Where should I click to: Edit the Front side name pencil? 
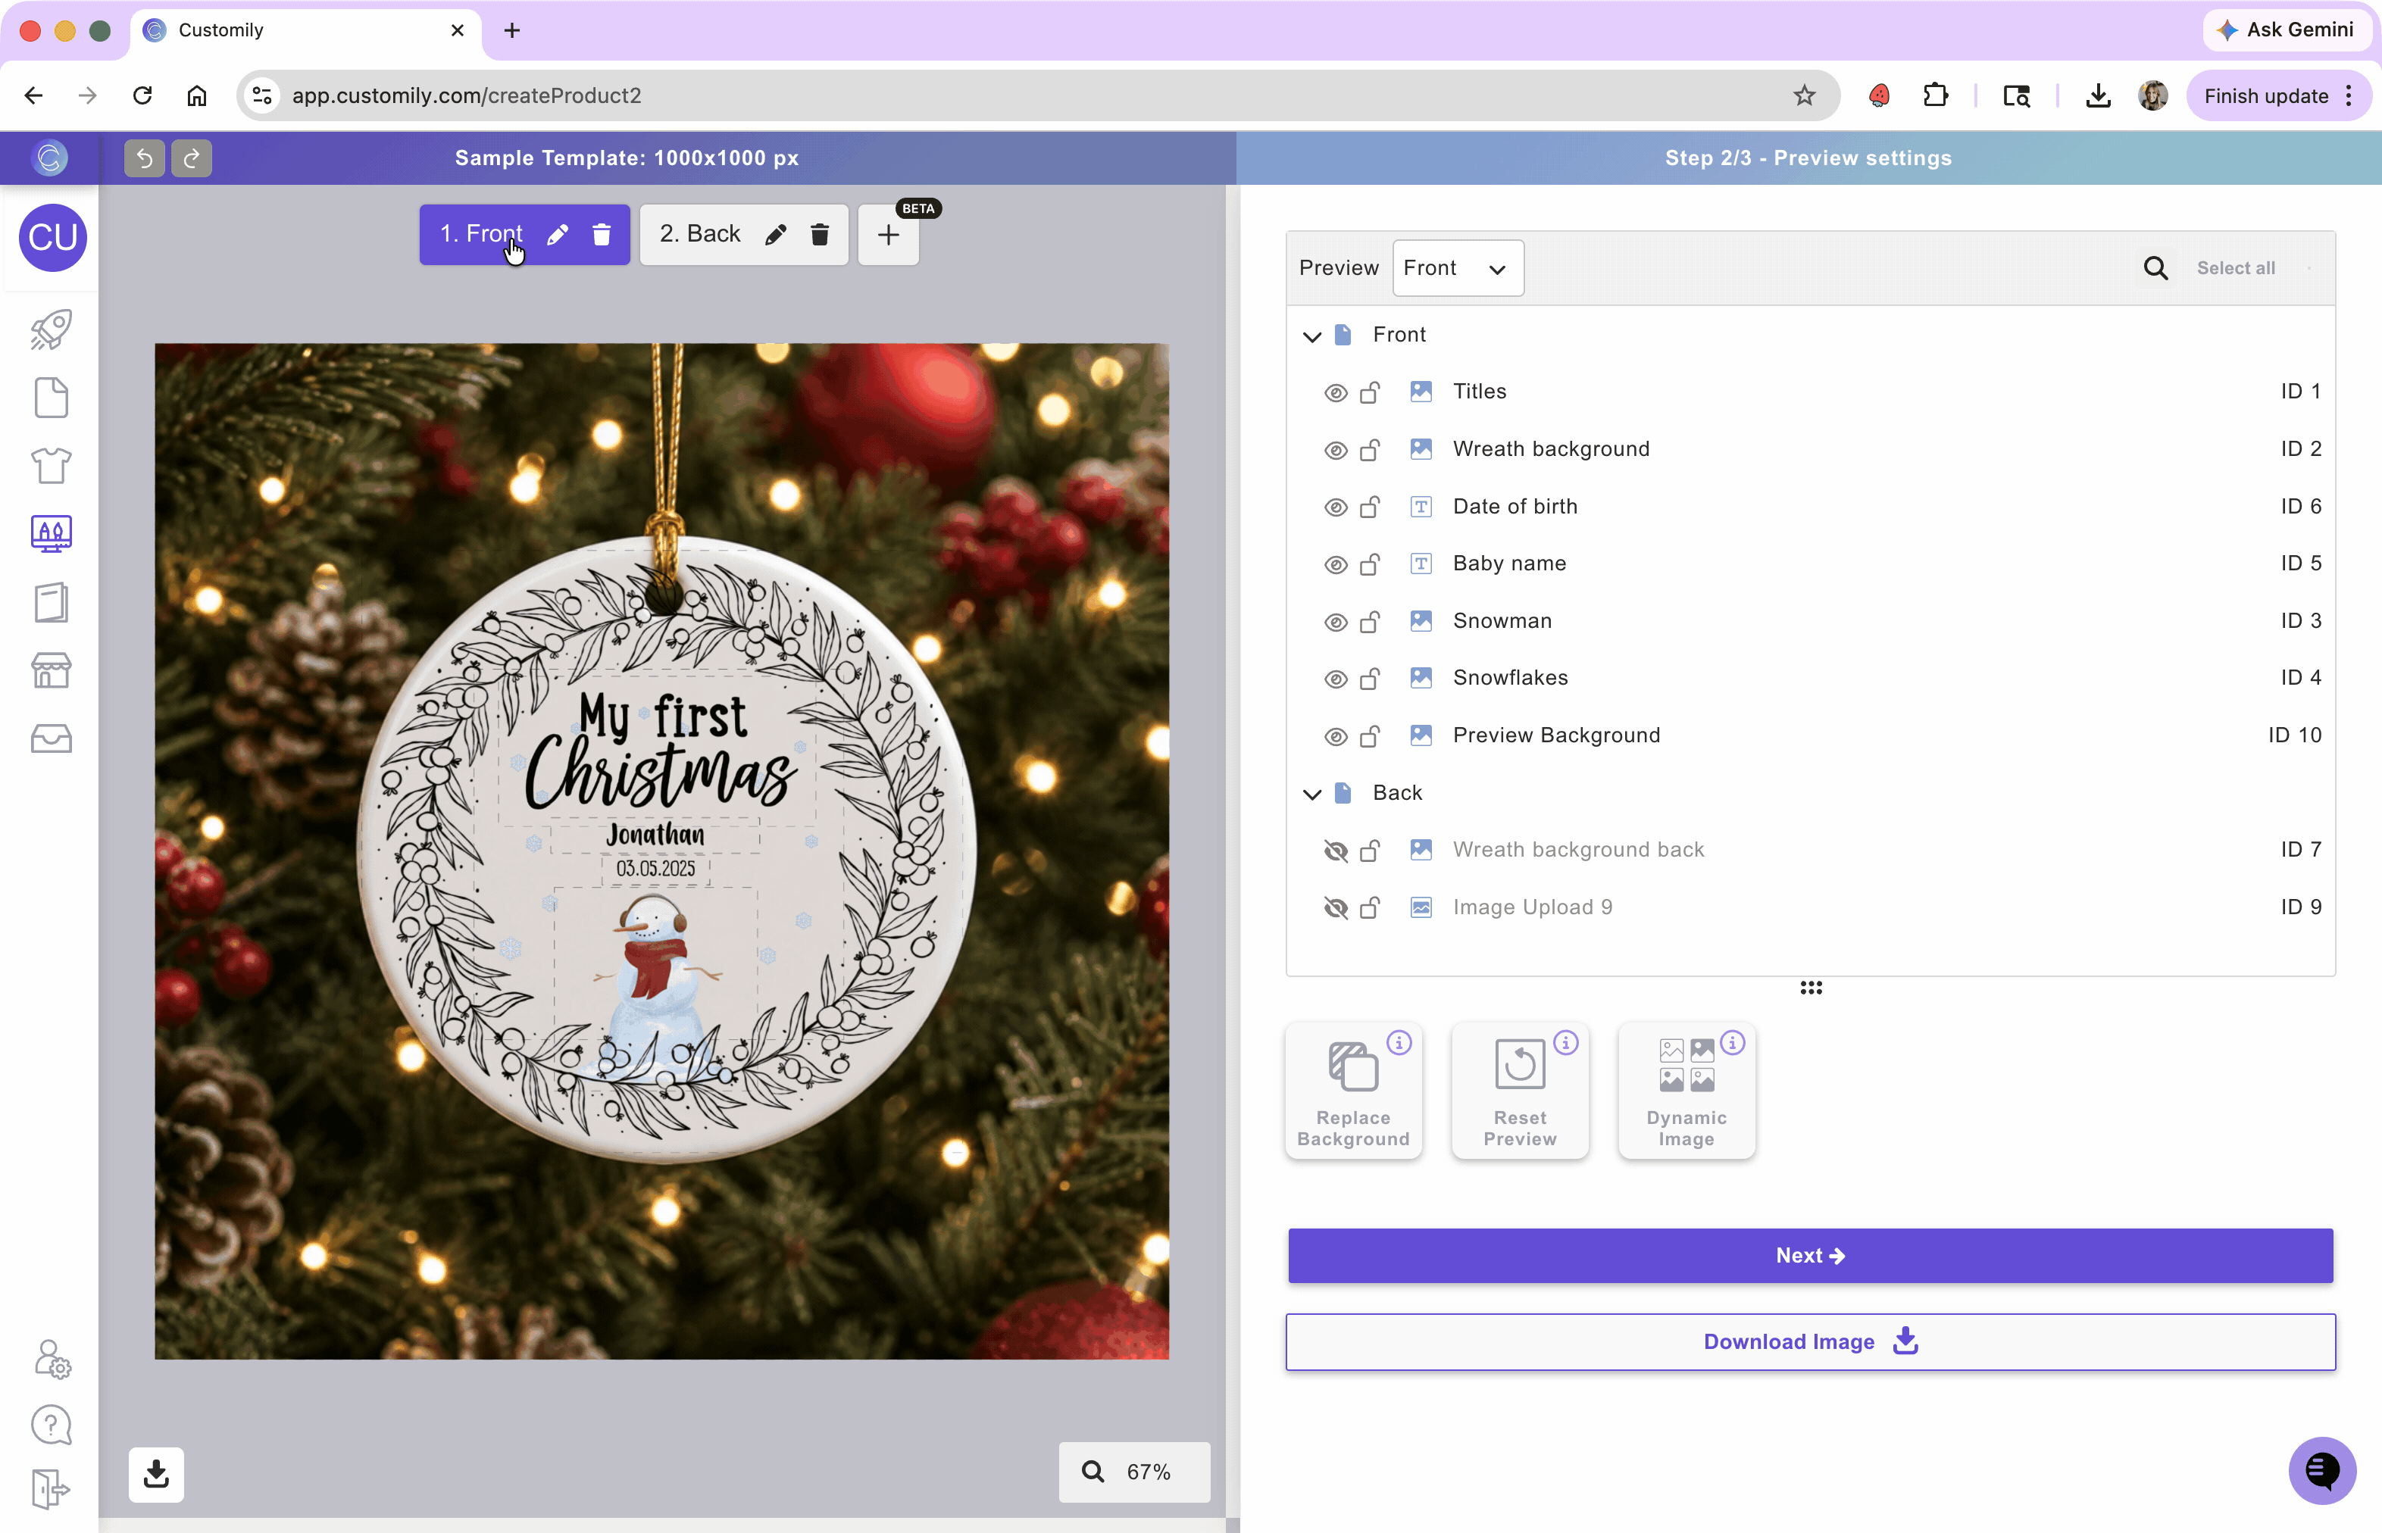point(558,235)
